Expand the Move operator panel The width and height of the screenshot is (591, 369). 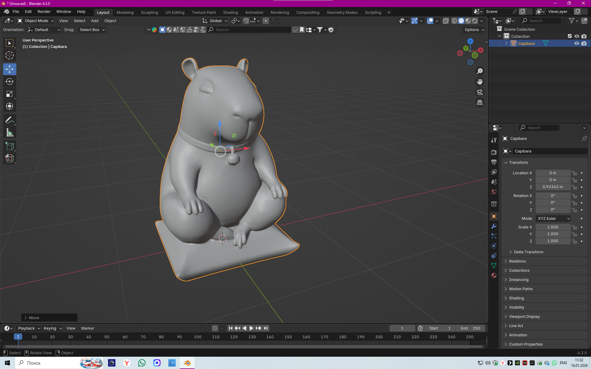[49, 318]
